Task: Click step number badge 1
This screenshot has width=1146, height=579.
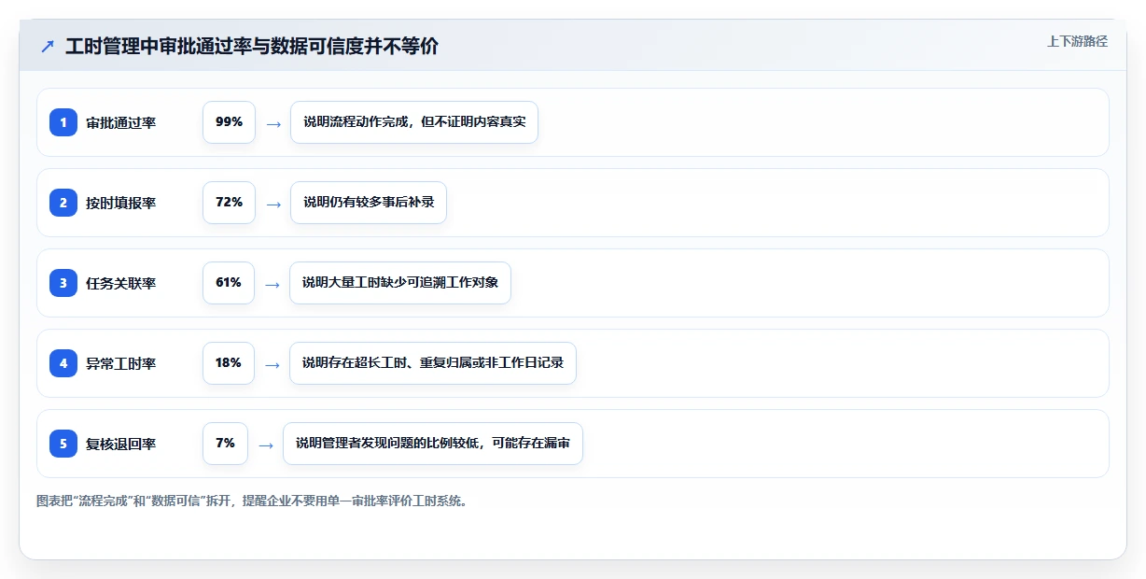Action: (x=63, y=122)
